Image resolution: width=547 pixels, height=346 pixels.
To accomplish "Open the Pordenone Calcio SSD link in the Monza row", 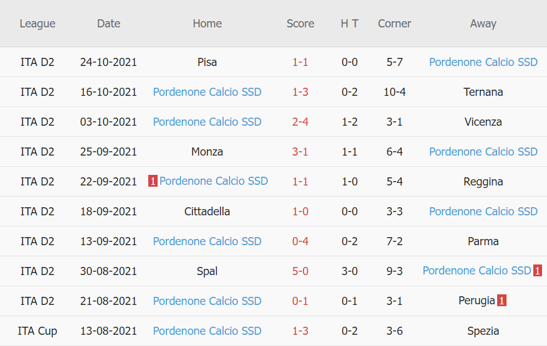I will tap(483, 152).
